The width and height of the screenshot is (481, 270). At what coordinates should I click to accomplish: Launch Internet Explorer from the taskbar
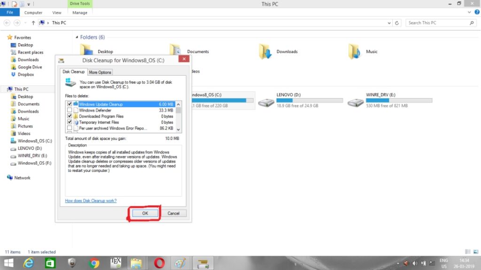click(x=29, y=263)
